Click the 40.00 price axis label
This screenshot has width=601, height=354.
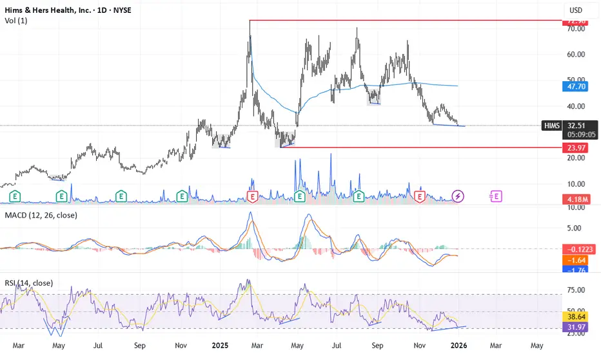576,106
